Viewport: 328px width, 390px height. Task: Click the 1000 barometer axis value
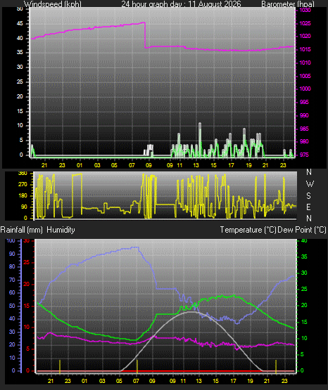pos(305,89)
